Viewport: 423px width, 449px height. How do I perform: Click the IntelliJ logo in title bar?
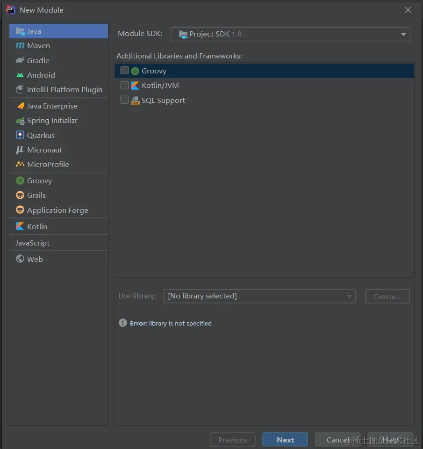tap(11, 10)
